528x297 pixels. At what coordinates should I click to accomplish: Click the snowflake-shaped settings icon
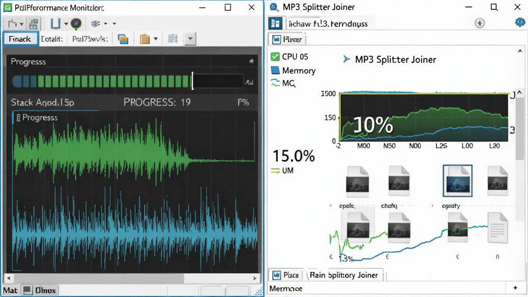95,24
